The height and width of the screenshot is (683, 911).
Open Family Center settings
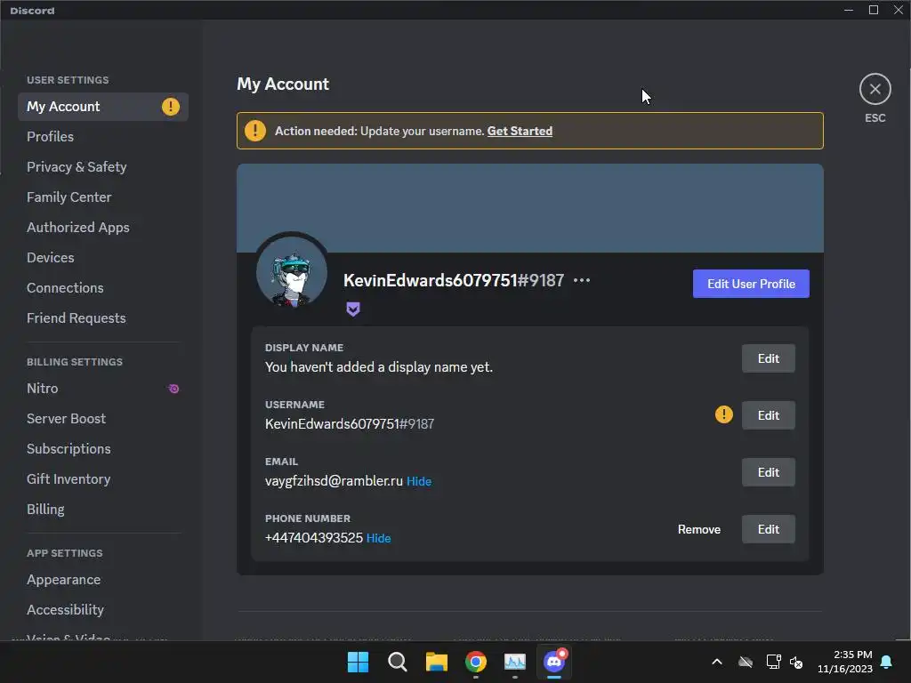click(x=103, y=197)
